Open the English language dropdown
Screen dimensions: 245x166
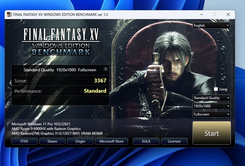(x=211, y=26)
